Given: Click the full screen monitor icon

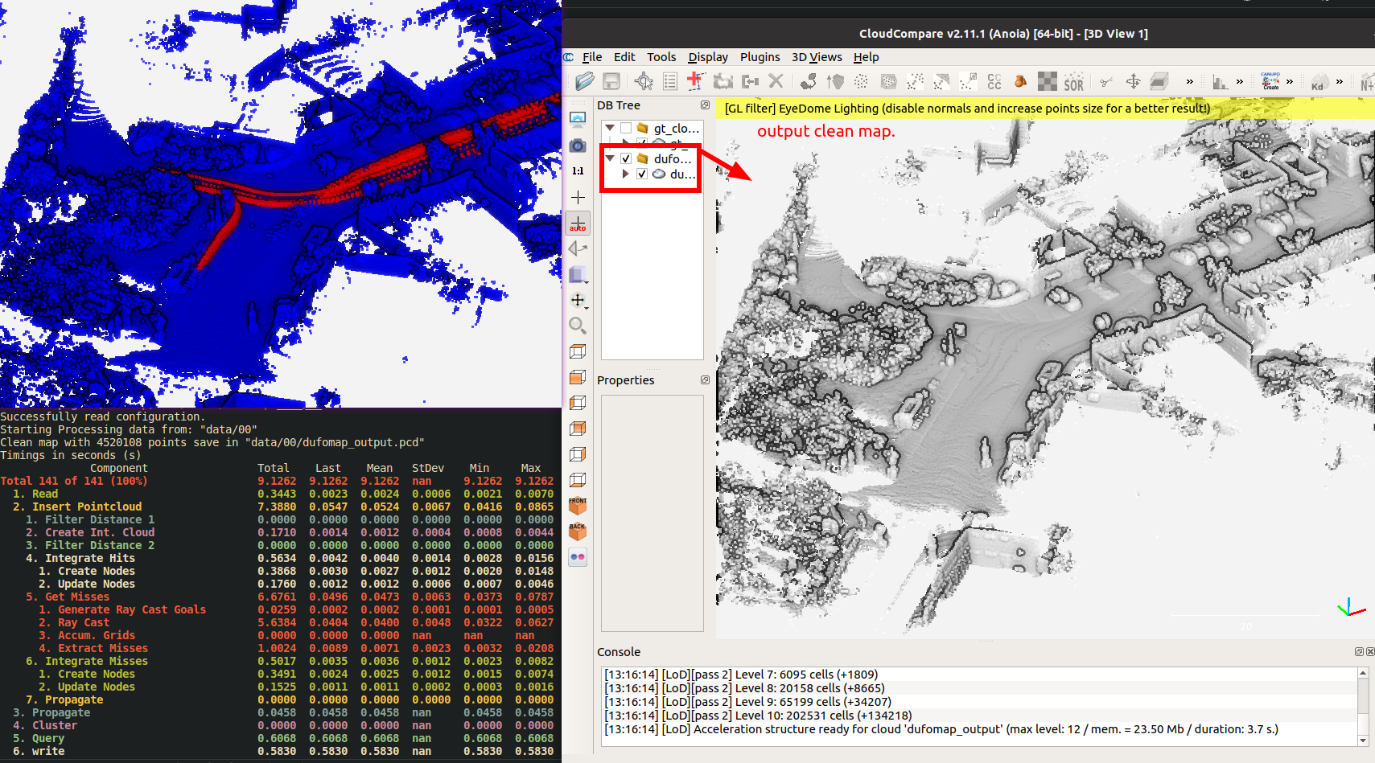Looking at the screenshot, I should tap(578, 120).
